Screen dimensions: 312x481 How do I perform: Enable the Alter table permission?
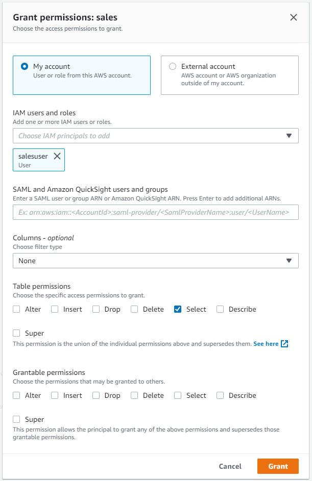coord(17,309)
